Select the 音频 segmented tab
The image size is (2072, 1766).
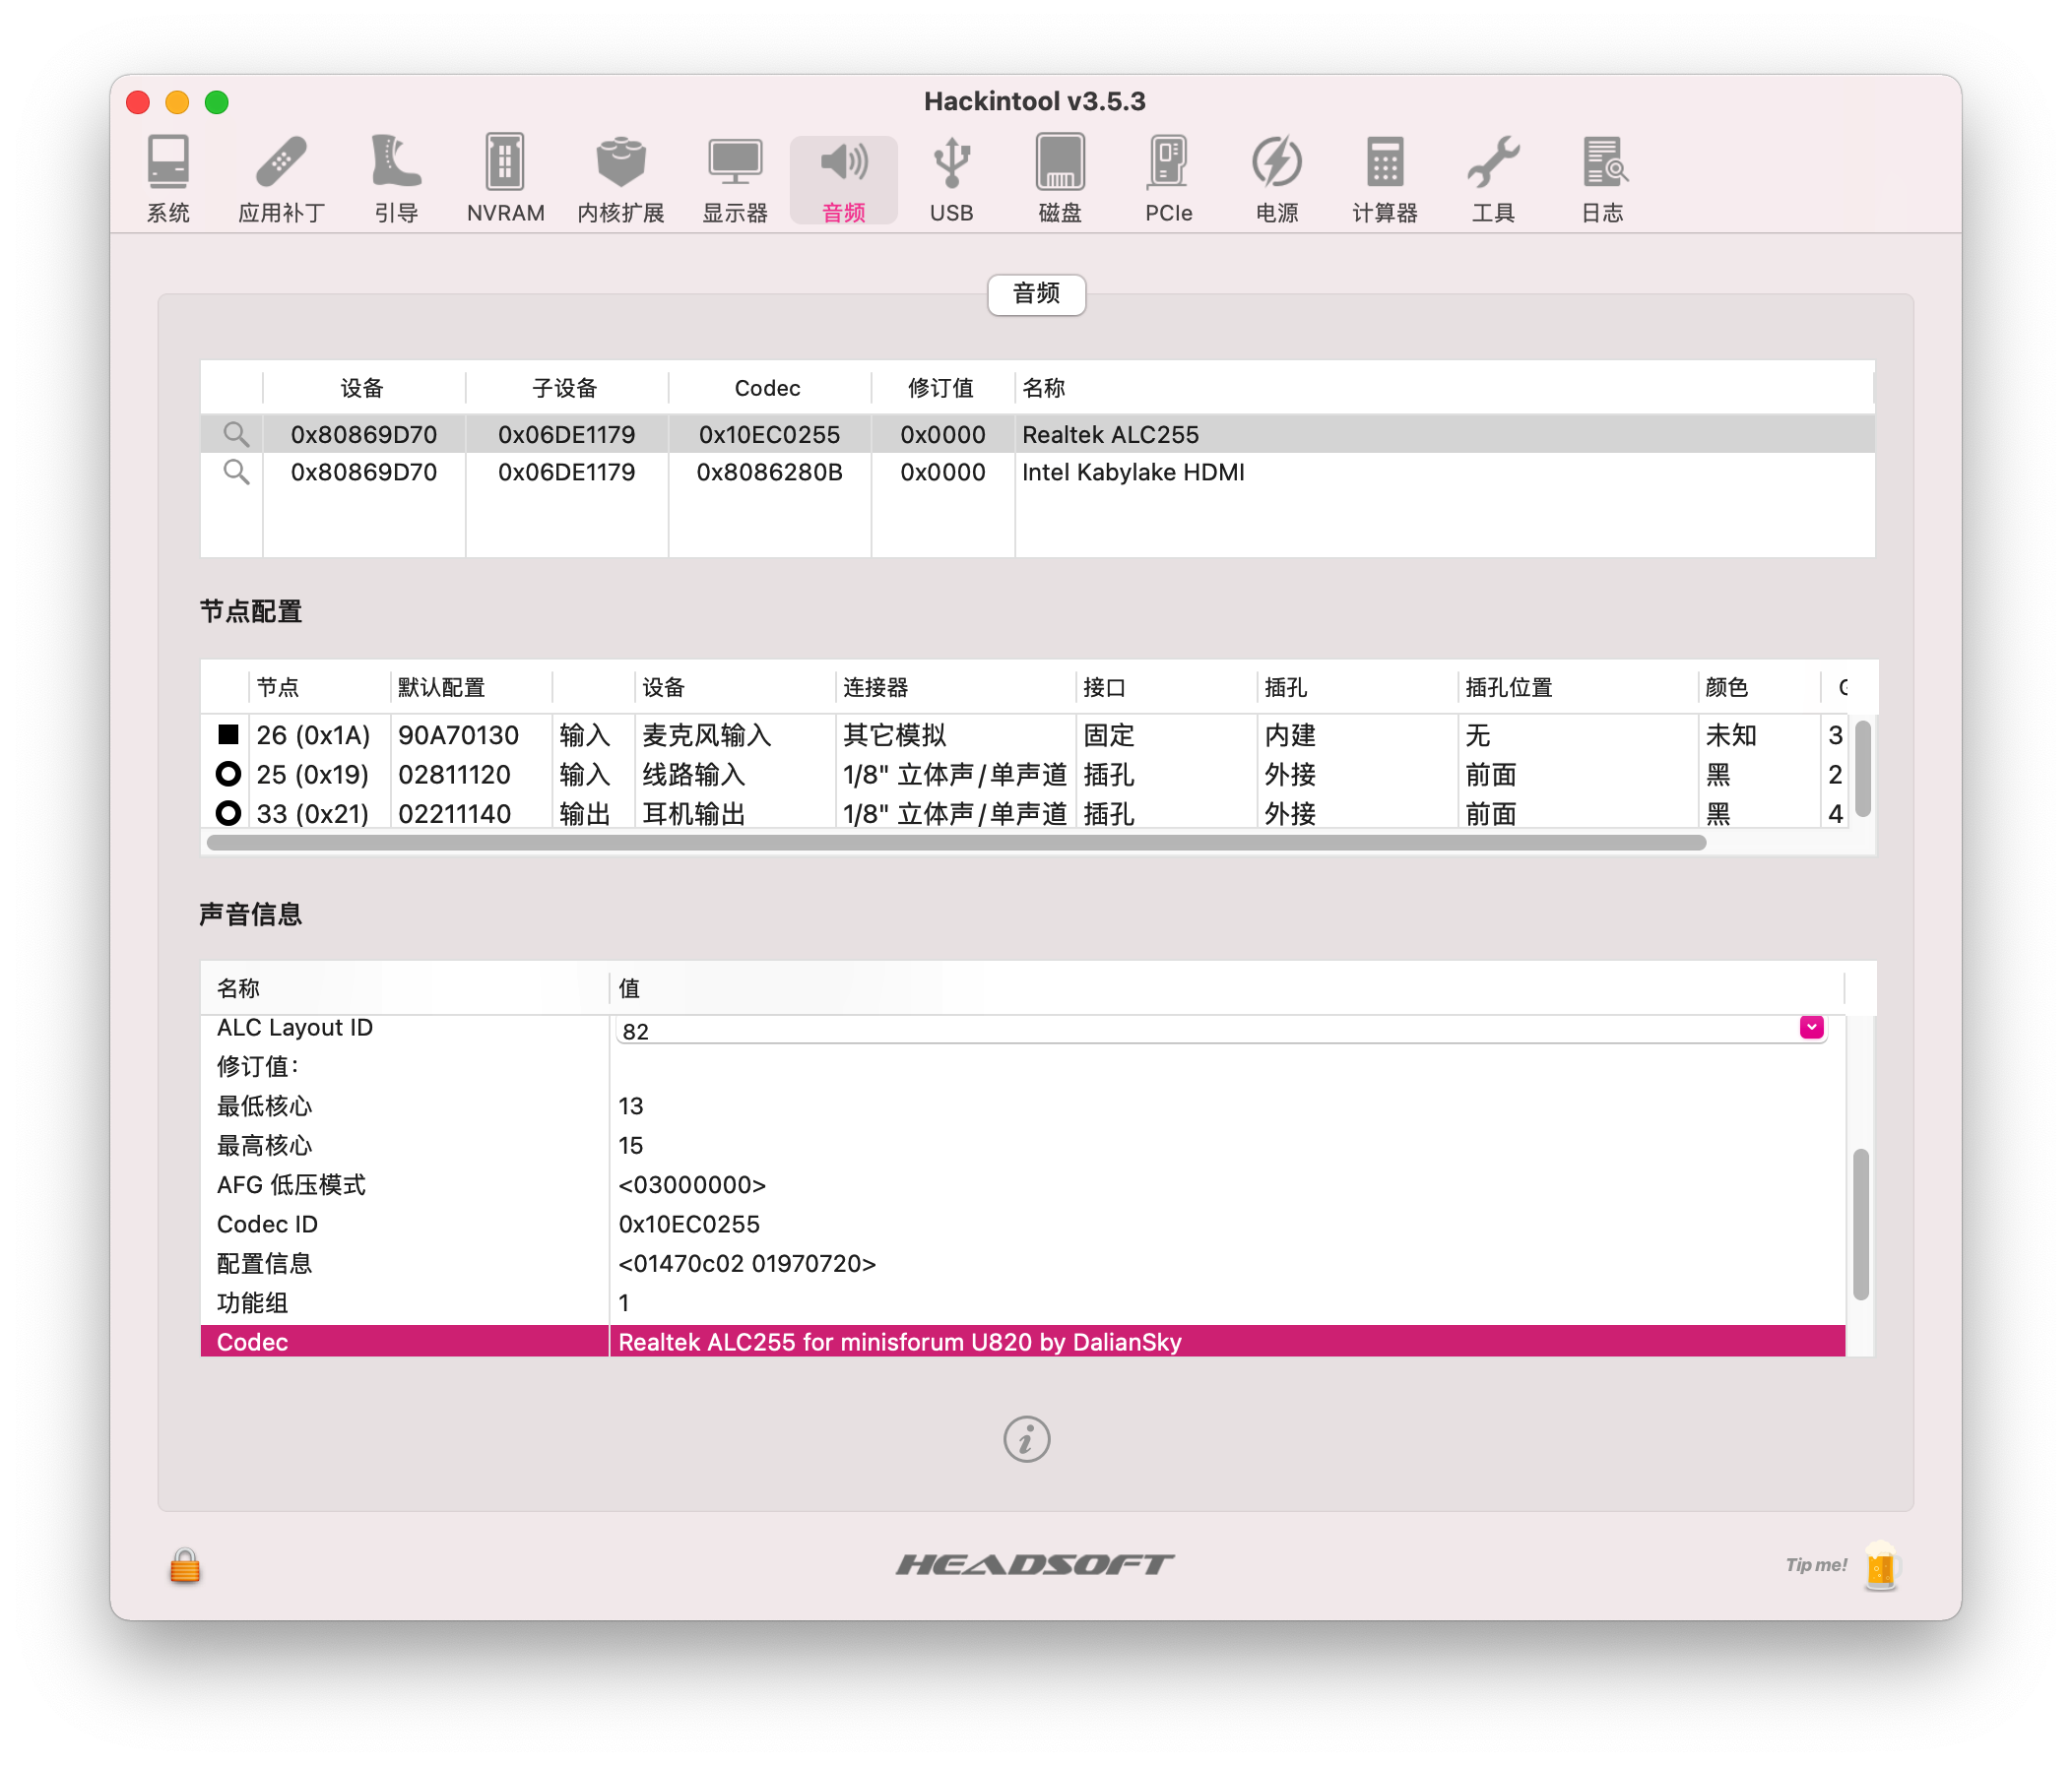(x=1036, y=293)
